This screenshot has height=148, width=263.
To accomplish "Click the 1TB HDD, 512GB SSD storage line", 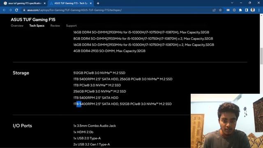I will [122, 104].
